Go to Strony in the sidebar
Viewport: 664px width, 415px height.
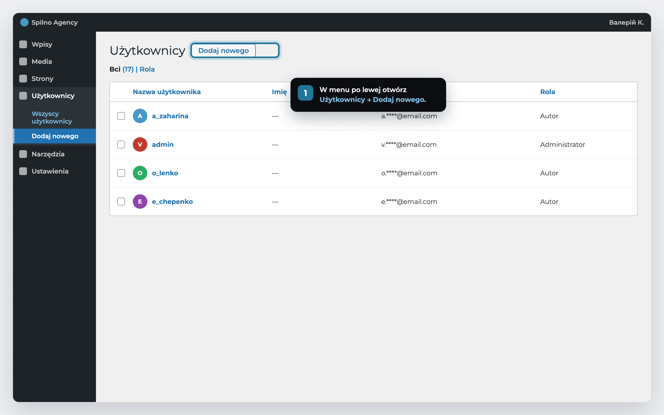[x=54, y=79]
